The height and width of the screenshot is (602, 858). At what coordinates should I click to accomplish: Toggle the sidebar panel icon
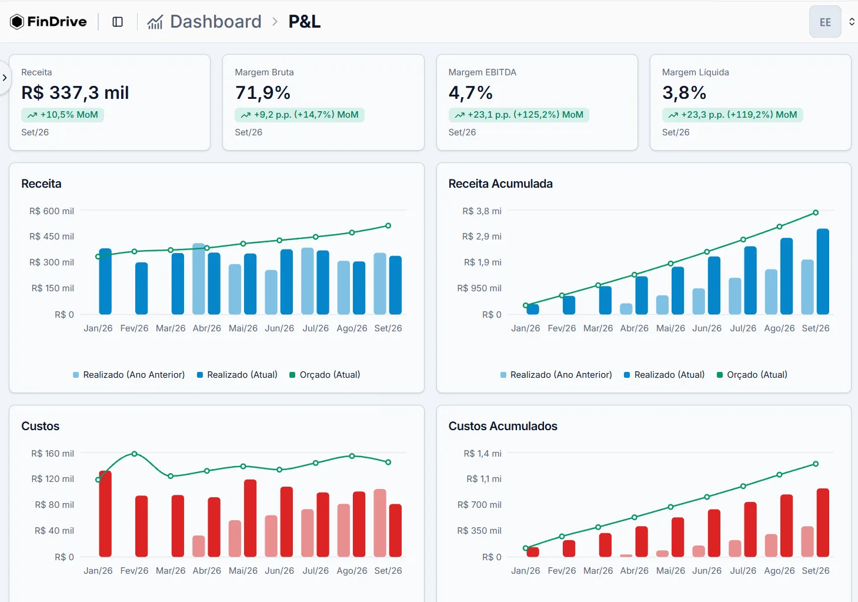pyautogui.click(x=118, y=22)
